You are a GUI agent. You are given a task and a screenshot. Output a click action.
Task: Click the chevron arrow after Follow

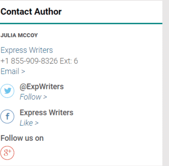pos(45,97)
